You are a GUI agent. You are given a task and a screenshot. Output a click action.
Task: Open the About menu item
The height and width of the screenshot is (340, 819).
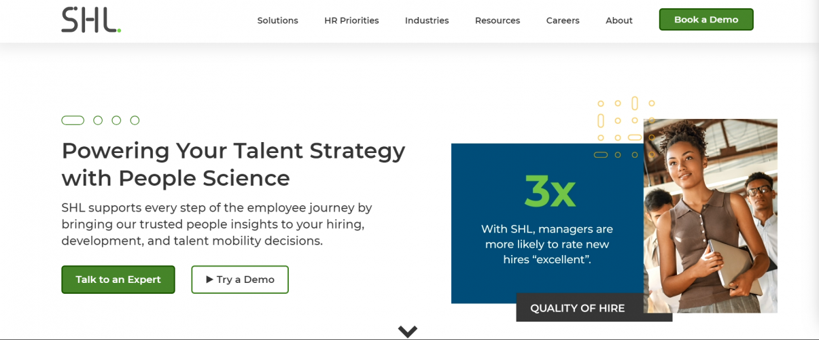pyautogui.click(x=619, y=20)
